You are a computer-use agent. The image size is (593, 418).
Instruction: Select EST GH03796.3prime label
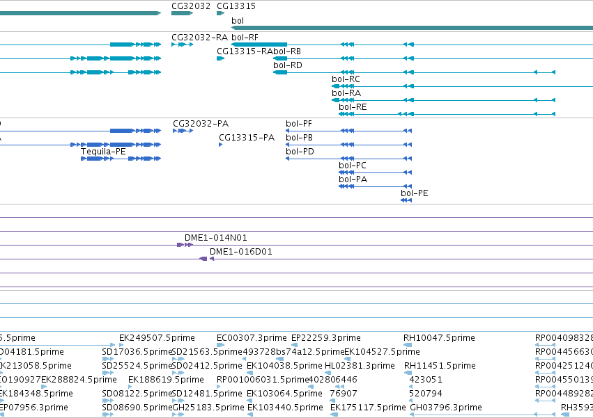[446, 408]
